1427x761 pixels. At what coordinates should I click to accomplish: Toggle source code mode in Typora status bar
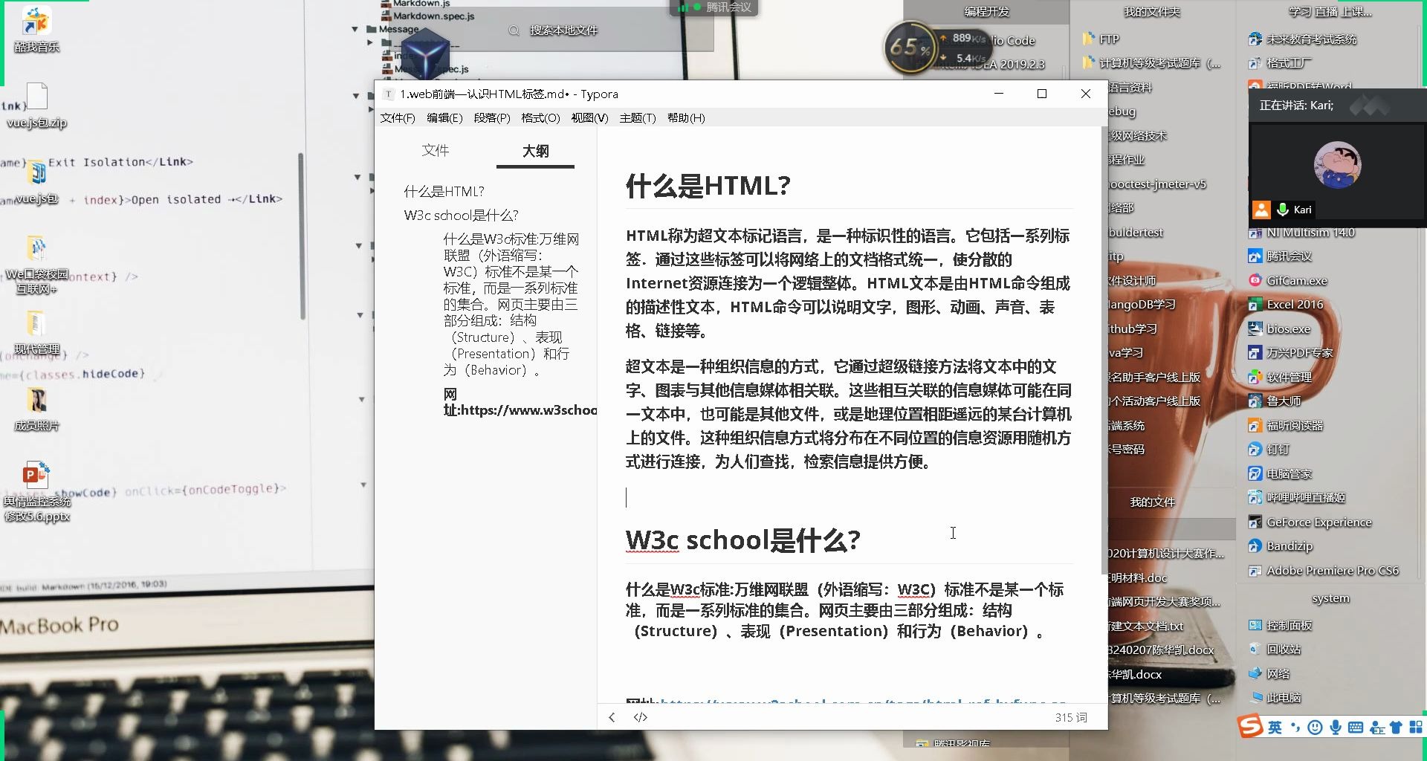(x=640, y=716)
